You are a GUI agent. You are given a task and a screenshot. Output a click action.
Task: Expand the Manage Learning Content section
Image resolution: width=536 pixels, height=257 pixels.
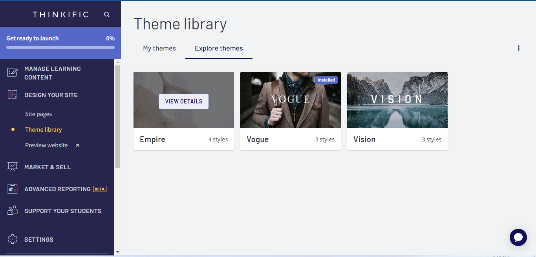click(53, 73)
